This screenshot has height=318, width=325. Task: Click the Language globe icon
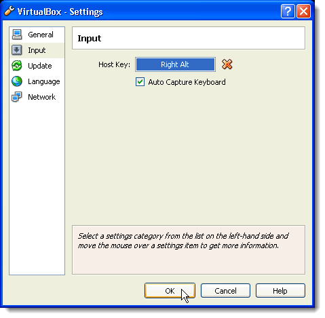(x=17, y=81)
